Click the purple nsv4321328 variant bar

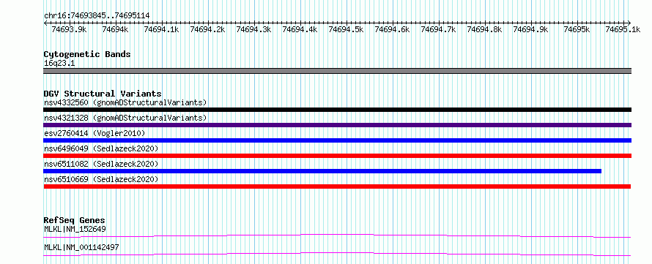coord(338,125)
